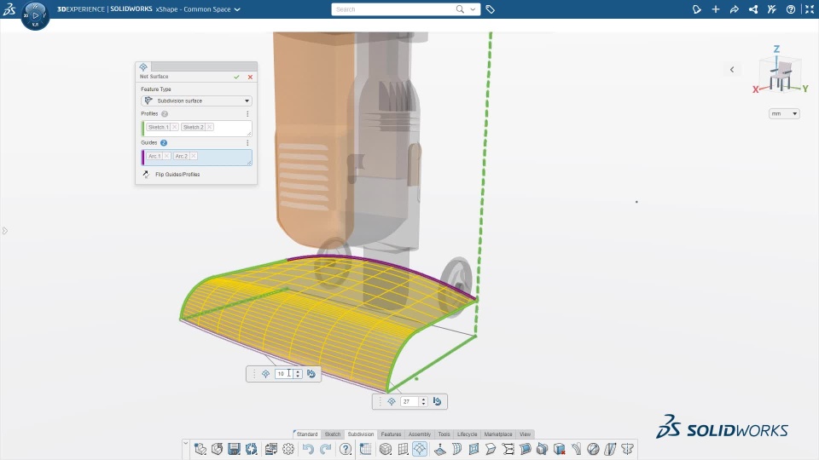Switch to the Features tab
Image resolution: width=819 pixels, height=460 pixels.
(391, 434)
